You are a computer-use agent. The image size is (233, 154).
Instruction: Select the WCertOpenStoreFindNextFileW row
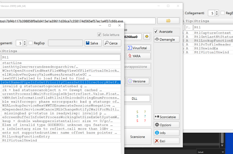point(61,71)
